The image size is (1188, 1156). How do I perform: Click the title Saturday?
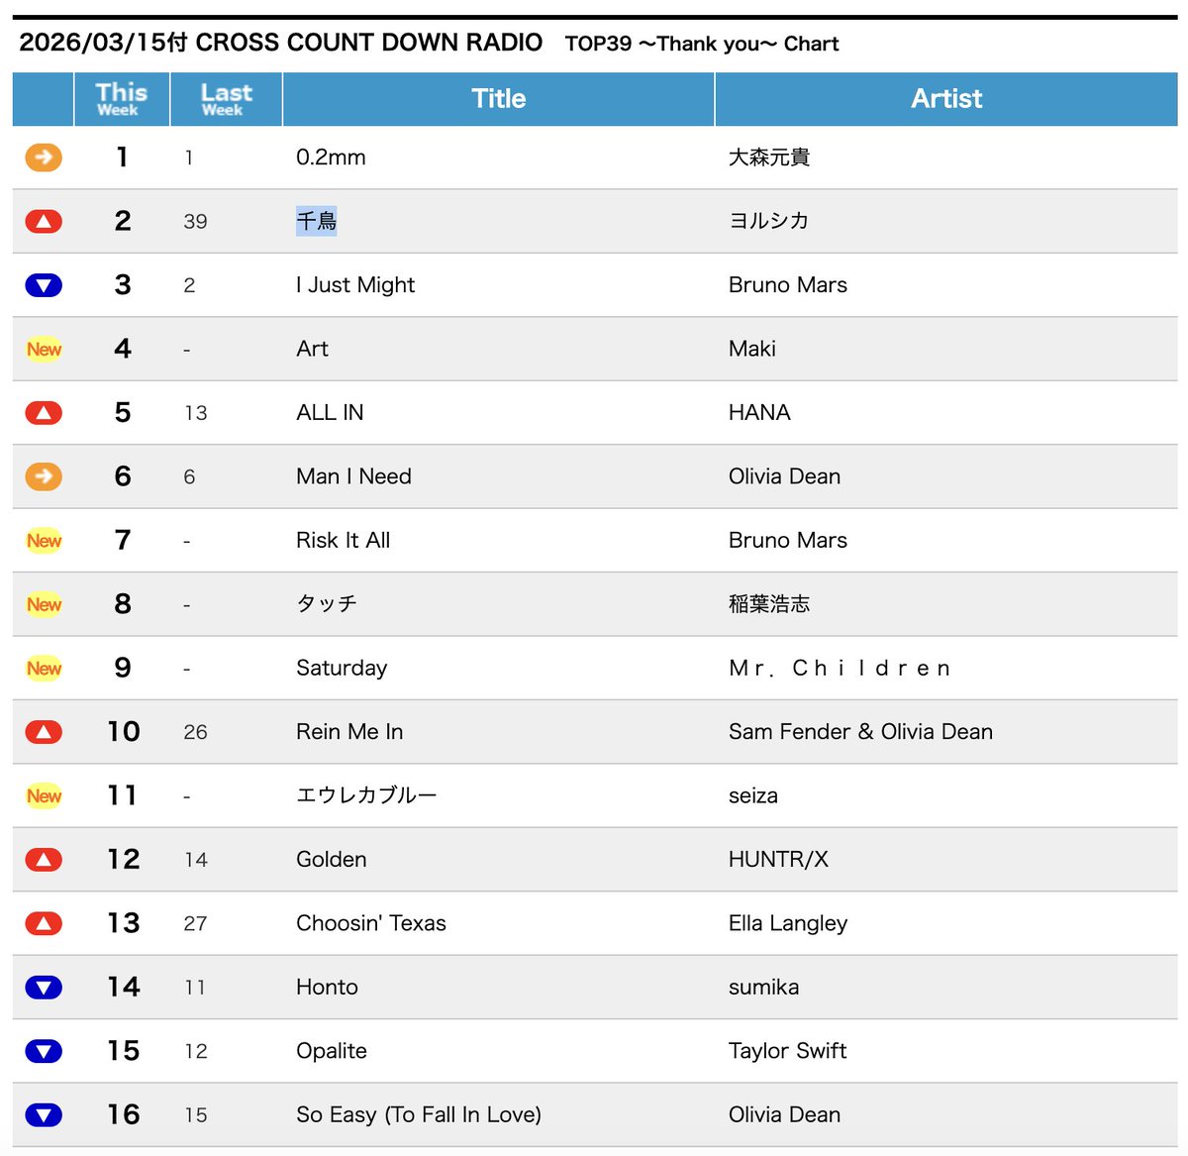pos(342,669)
